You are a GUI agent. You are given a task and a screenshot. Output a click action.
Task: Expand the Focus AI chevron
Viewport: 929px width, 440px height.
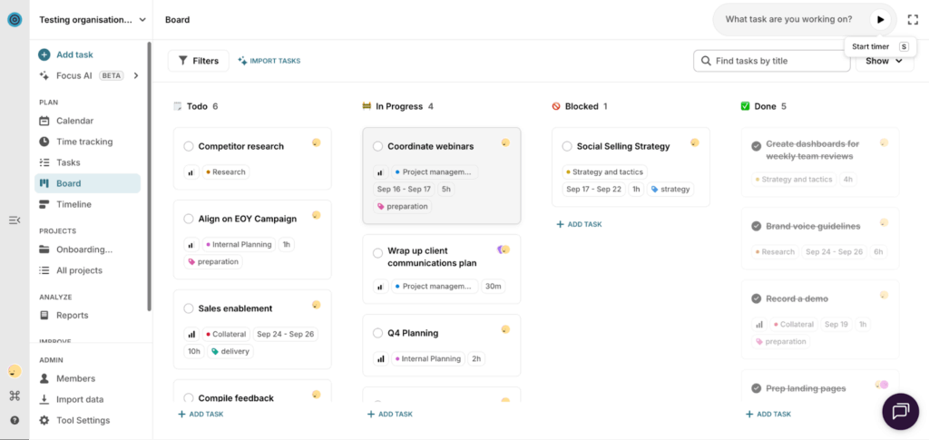click(x=136, y=75)
